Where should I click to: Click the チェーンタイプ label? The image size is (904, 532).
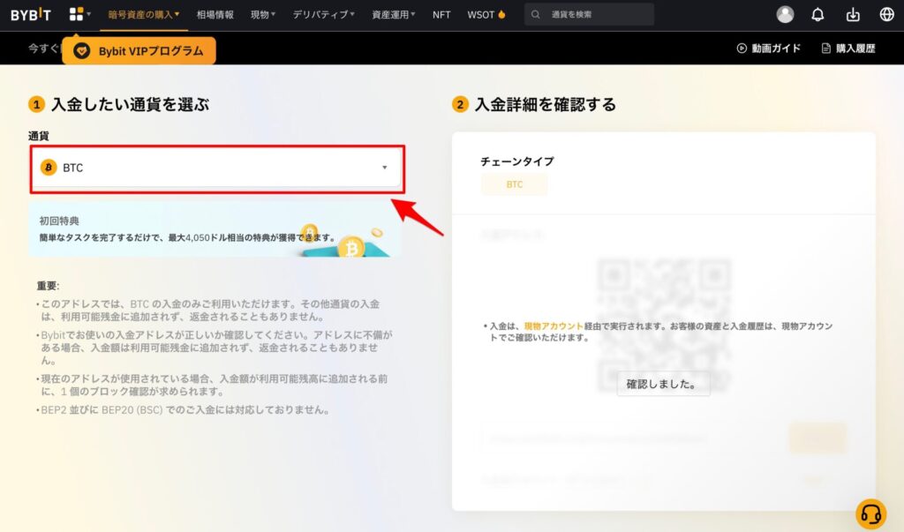pyautogui.click(x=516, y=161)
